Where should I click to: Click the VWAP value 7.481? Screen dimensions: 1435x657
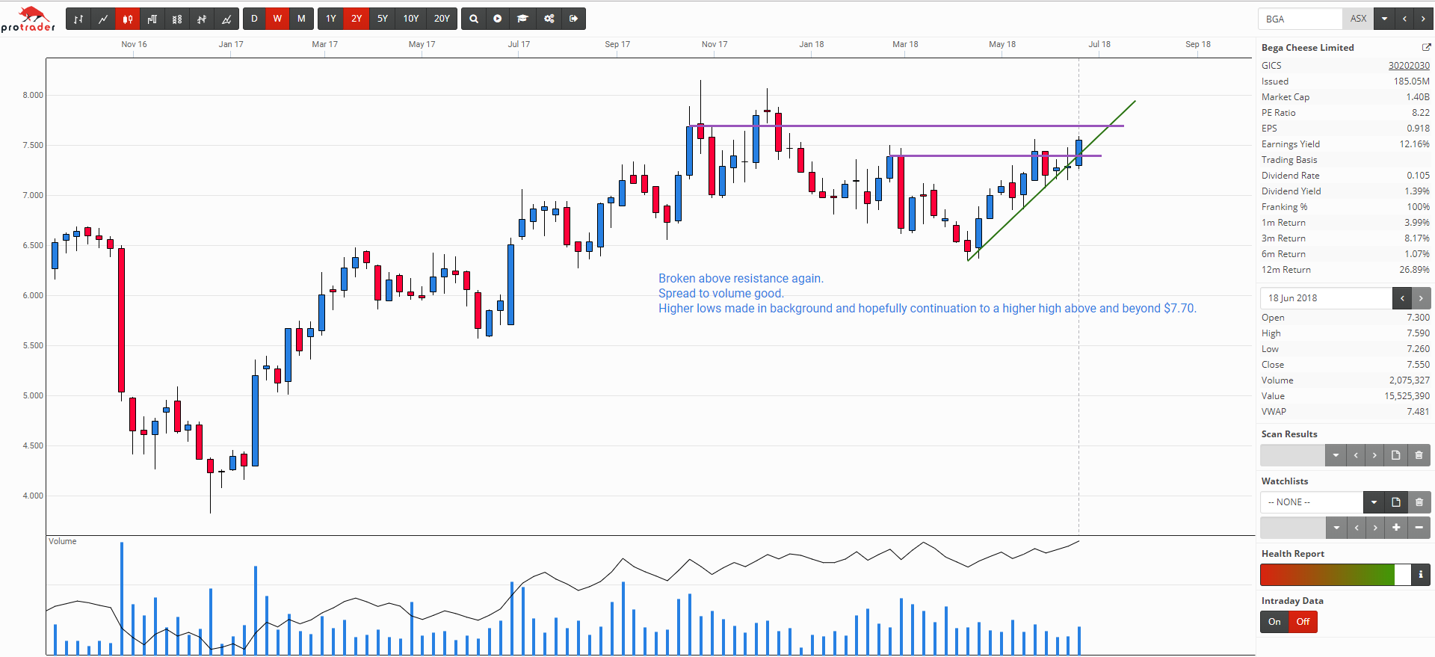[1418, 412]
